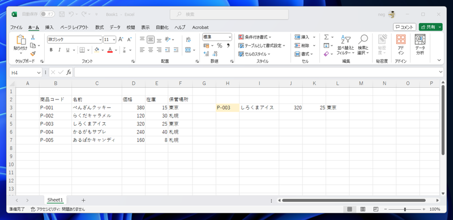This screenshot has height=220, width=453.
Task: Toggle Italic formatting
Action: 59,50
